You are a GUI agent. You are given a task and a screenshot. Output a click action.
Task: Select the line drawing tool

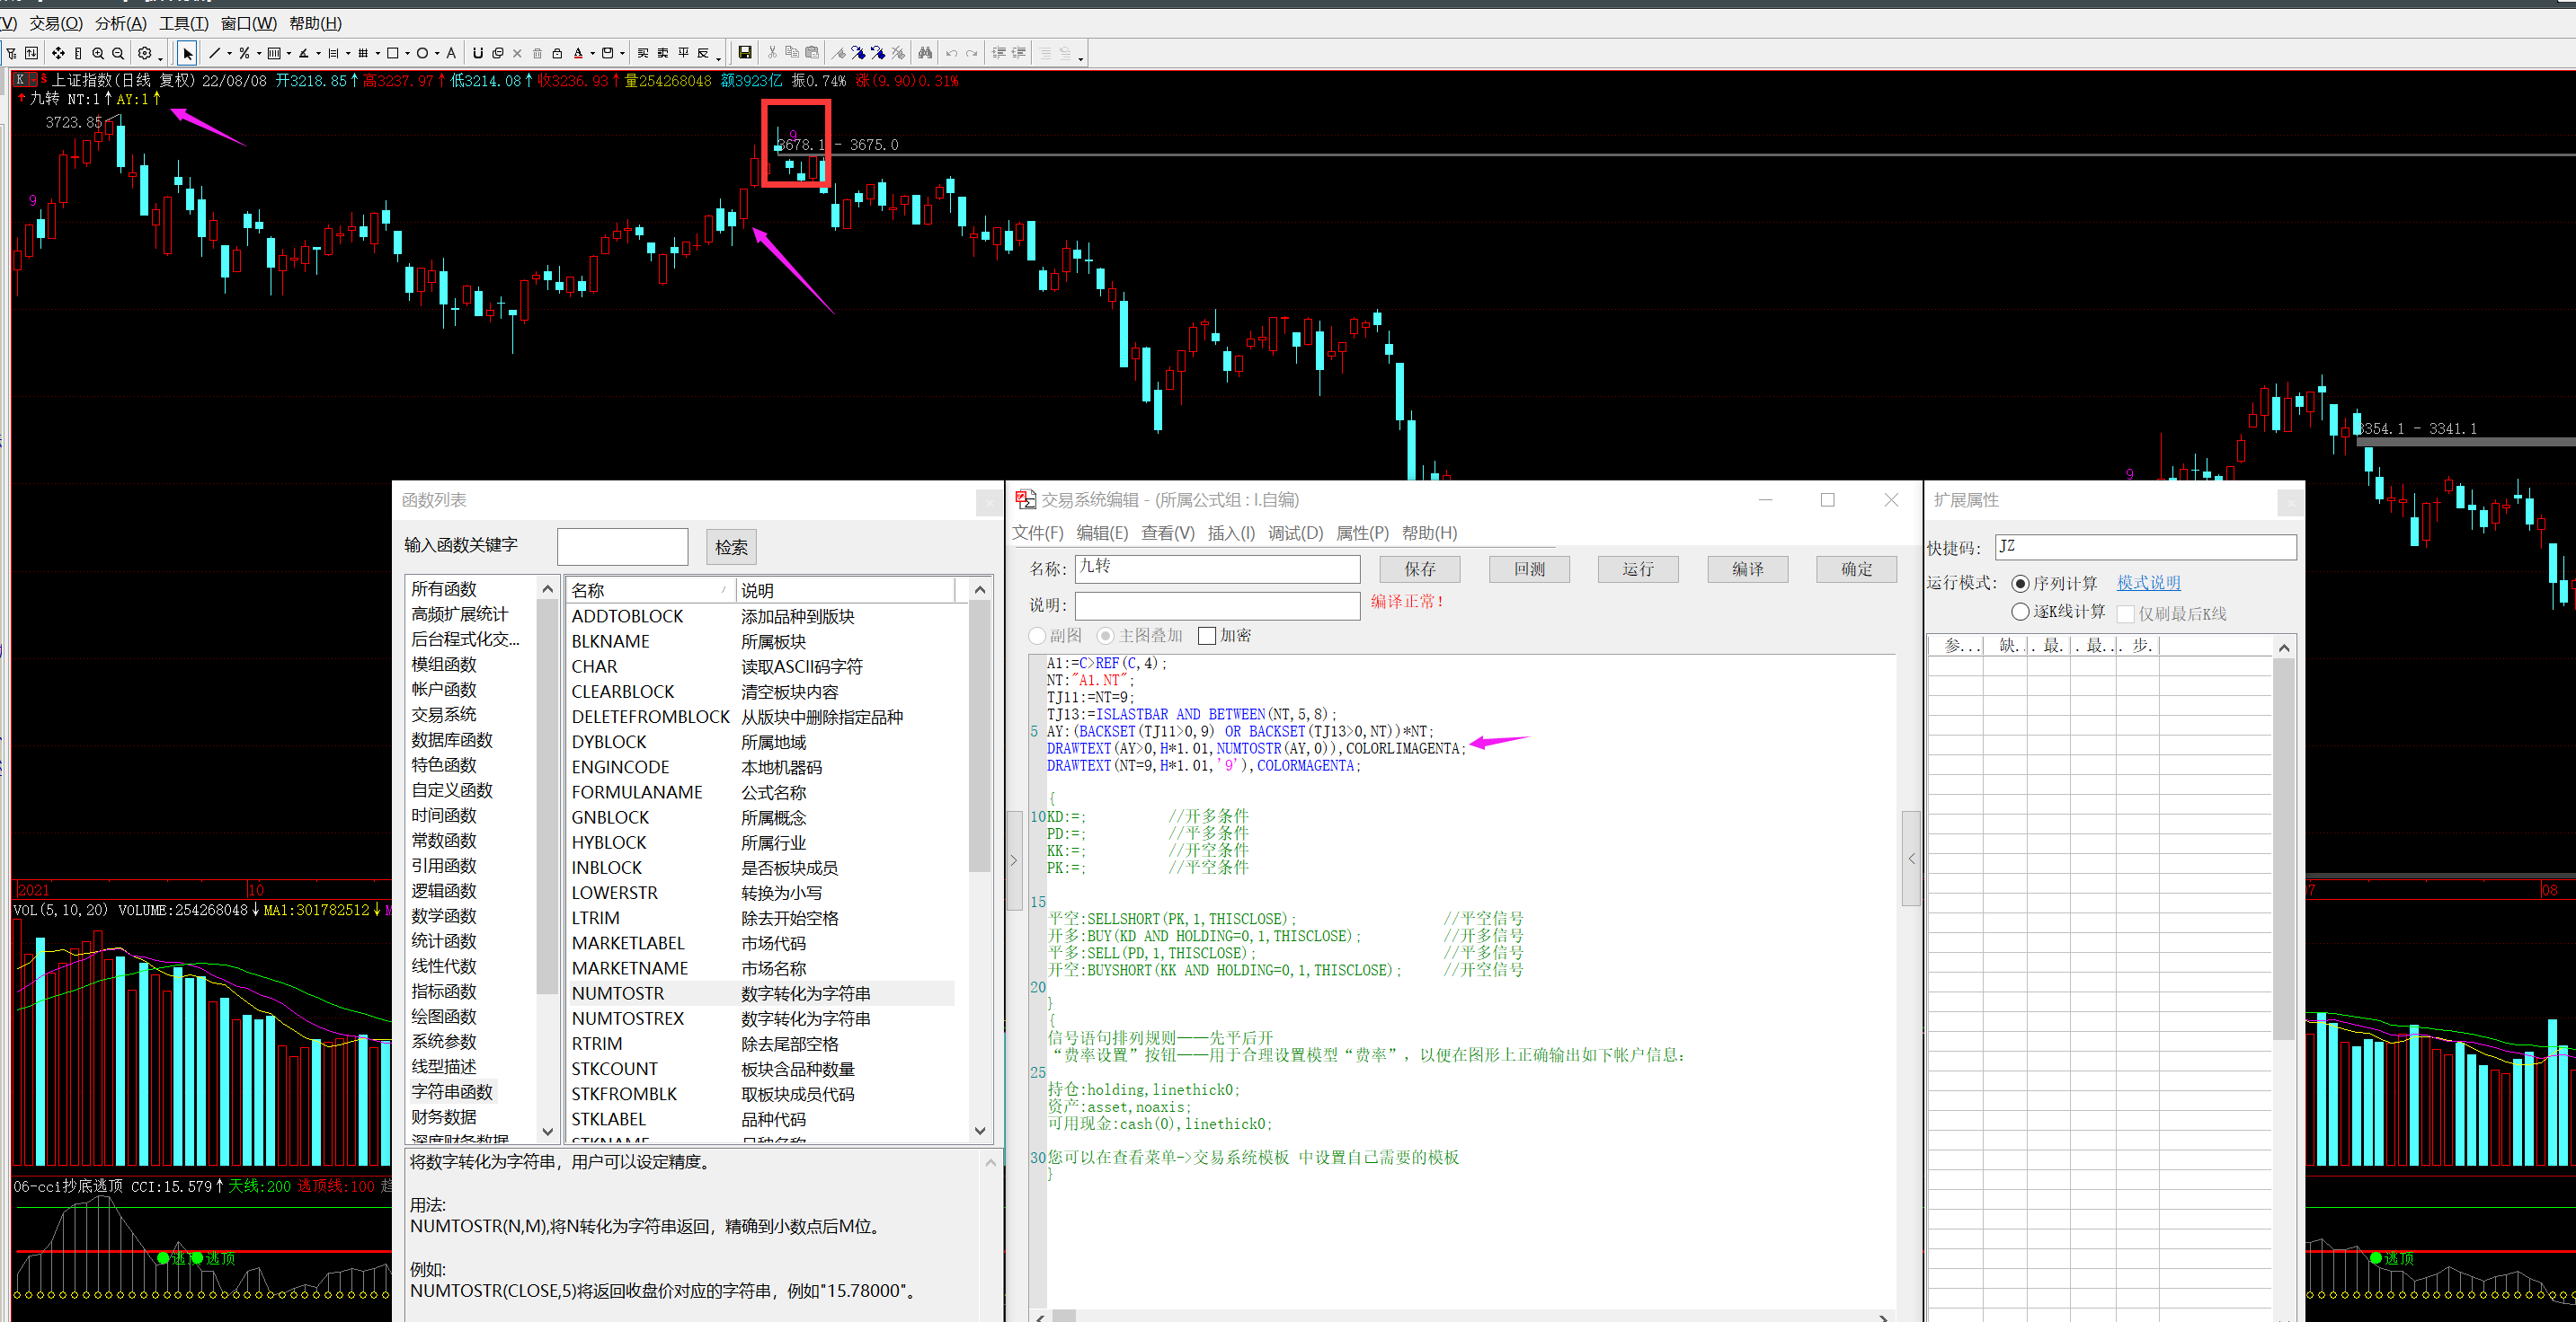214,53
